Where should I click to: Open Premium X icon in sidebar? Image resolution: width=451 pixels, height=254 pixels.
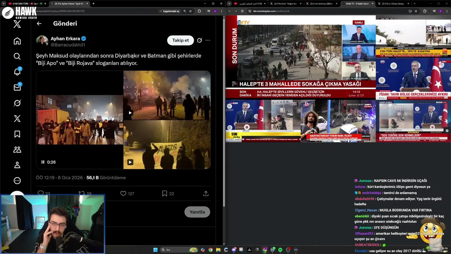(17, 119)
